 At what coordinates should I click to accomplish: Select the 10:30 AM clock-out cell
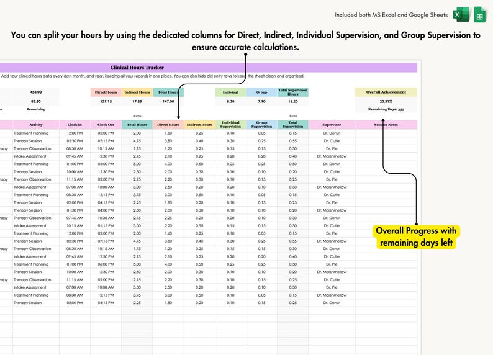[106, 218]
